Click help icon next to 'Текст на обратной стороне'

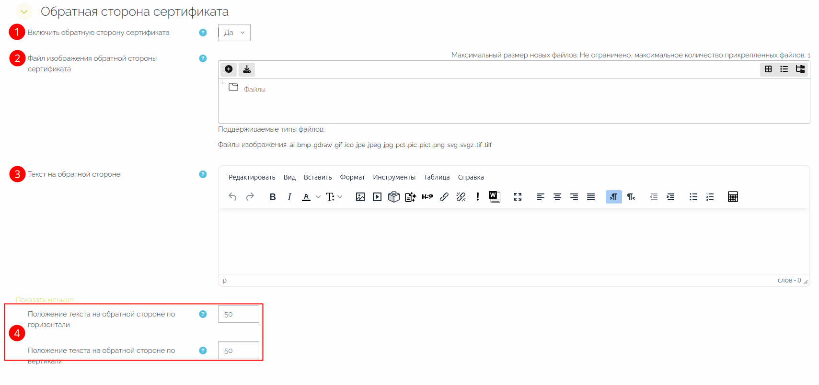pos(203,174)
